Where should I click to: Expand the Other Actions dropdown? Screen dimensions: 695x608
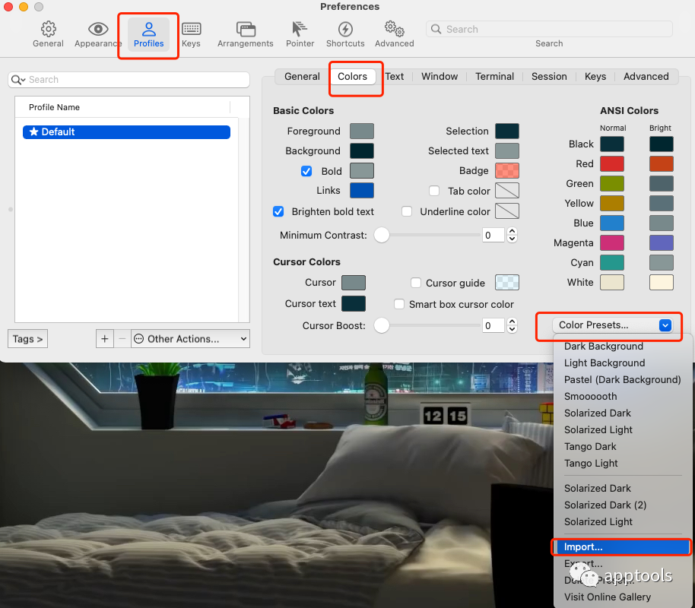(x=190, y=339)
